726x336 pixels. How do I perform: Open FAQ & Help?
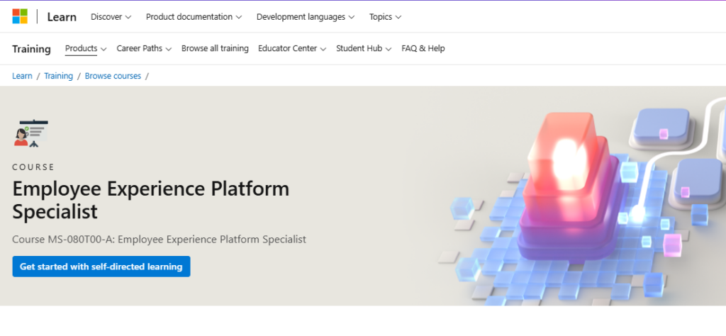pos(423,49)
